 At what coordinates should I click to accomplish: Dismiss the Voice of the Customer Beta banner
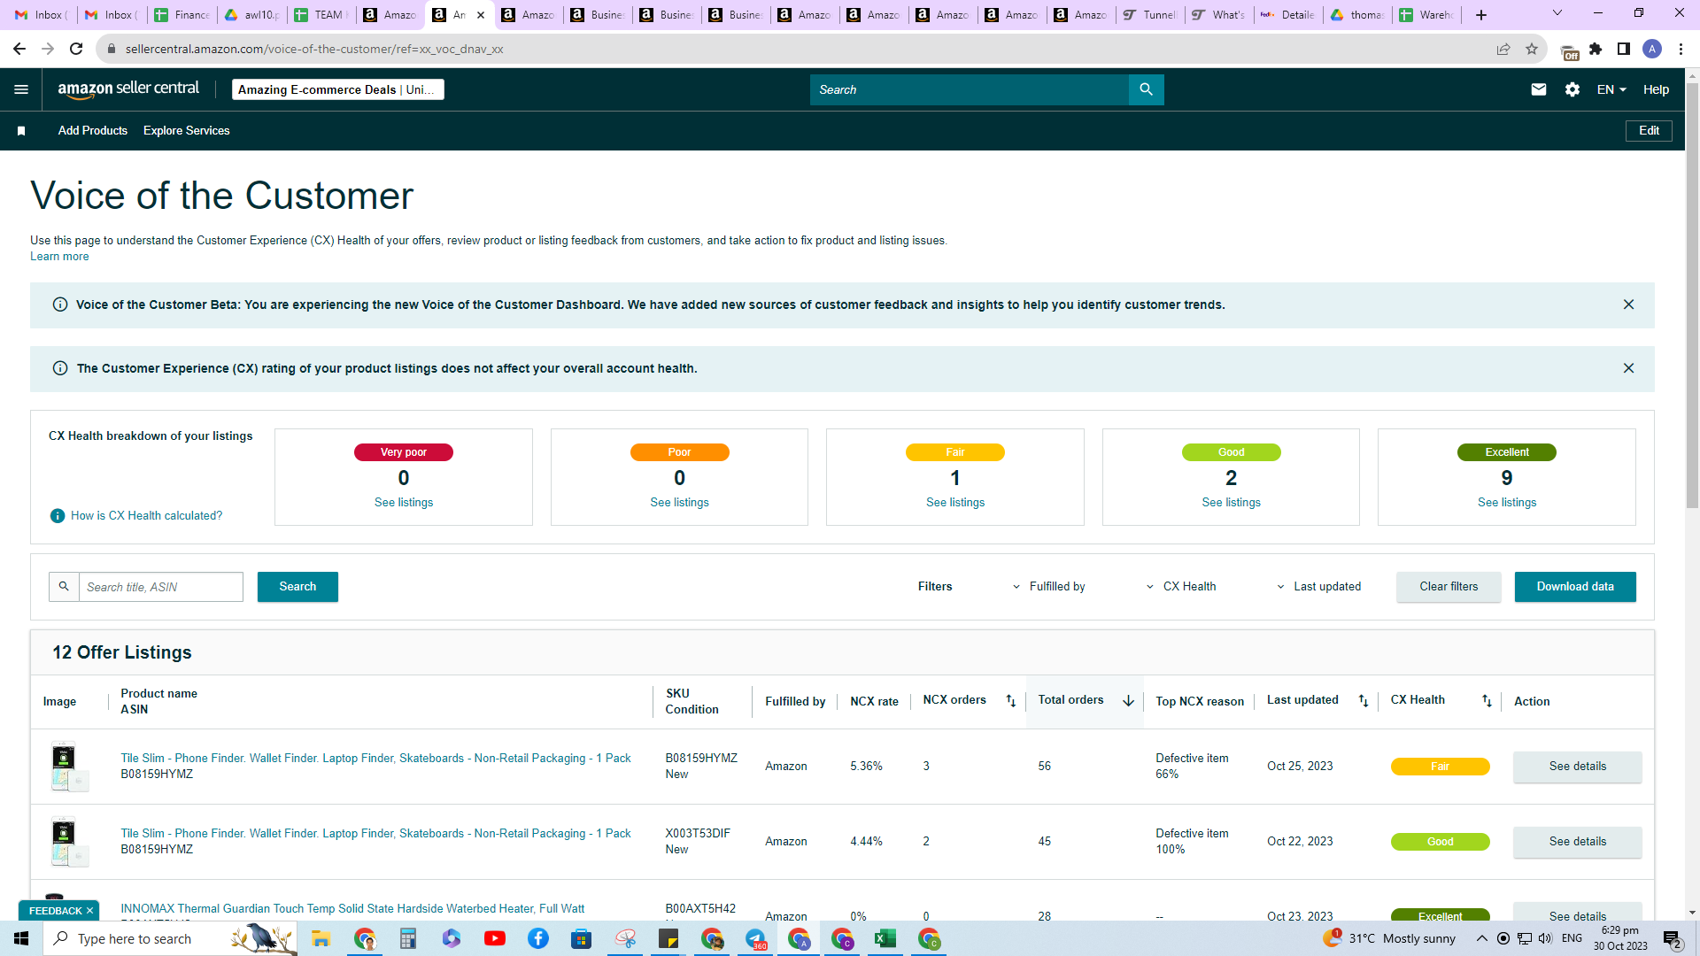click(x=1628, y=305)
